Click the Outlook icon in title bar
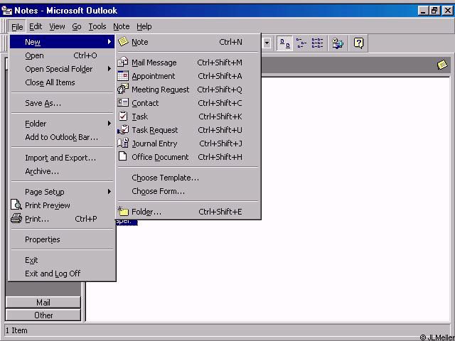 point(6,11)
